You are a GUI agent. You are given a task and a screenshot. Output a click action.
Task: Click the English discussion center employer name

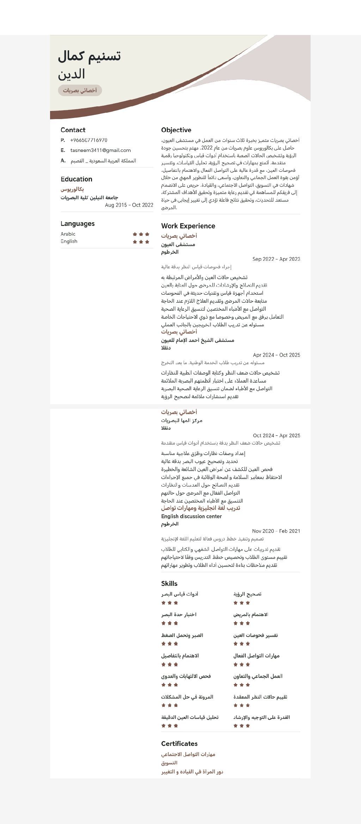(191, 516)
